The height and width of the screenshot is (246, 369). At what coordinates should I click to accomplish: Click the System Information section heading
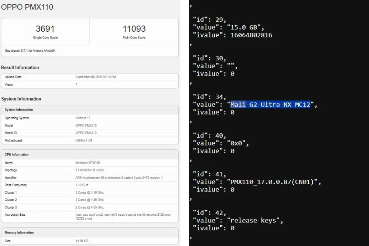(x=21, y=99)
